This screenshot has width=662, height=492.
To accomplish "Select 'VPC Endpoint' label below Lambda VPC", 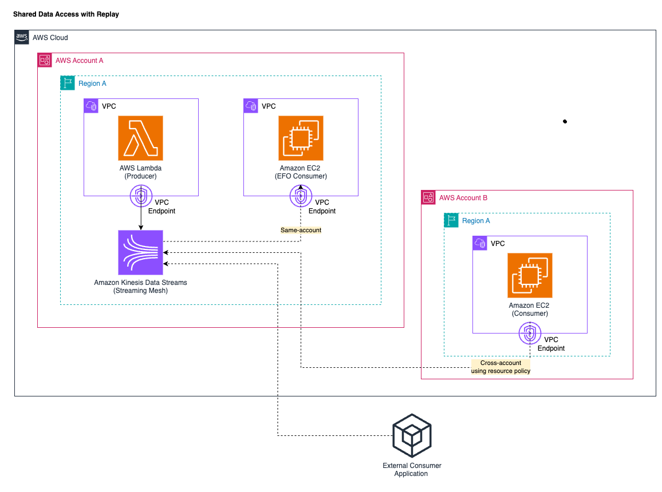I will tap(161, 207).
